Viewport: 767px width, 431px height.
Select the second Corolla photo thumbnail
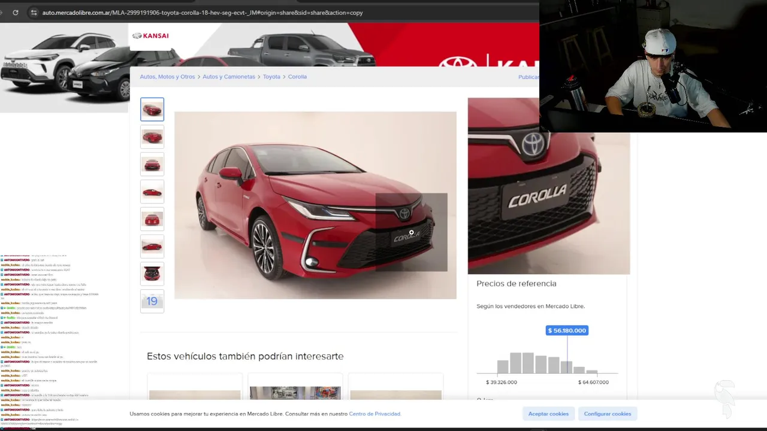pos(152,137)
